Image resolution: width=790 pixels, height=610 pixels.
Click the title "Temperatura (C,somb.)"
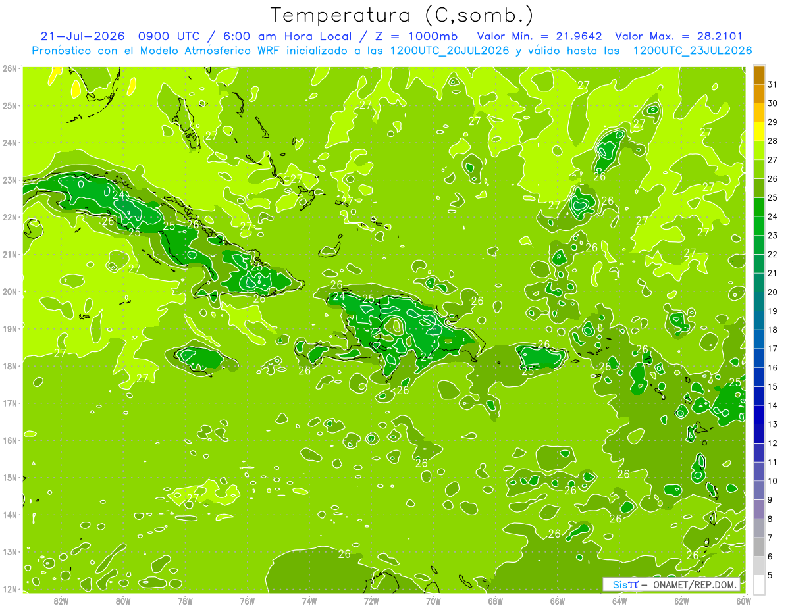click(x=402, y=15)
